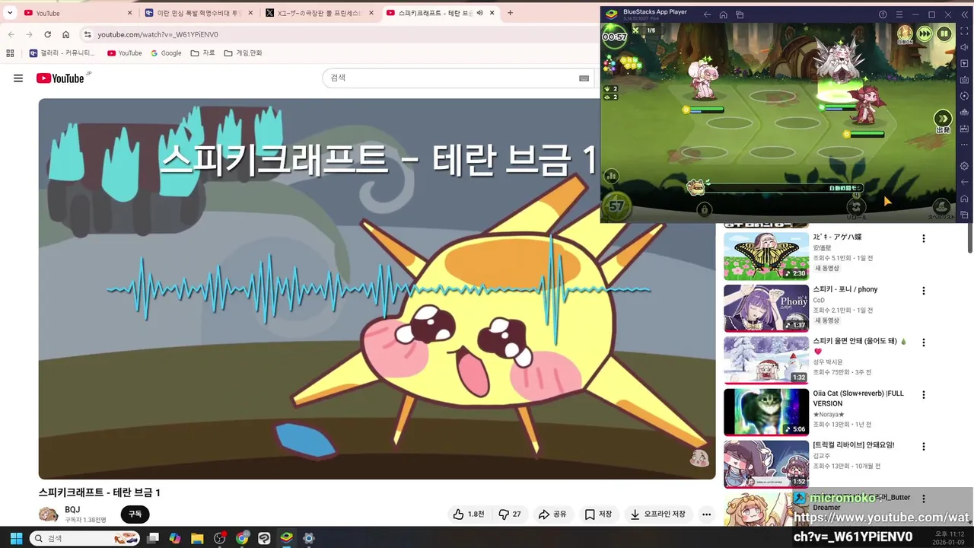The height and width of the screenshot is (548, 974).
Task: Open the on-screen keyboard icon in search
Action: 584,78
